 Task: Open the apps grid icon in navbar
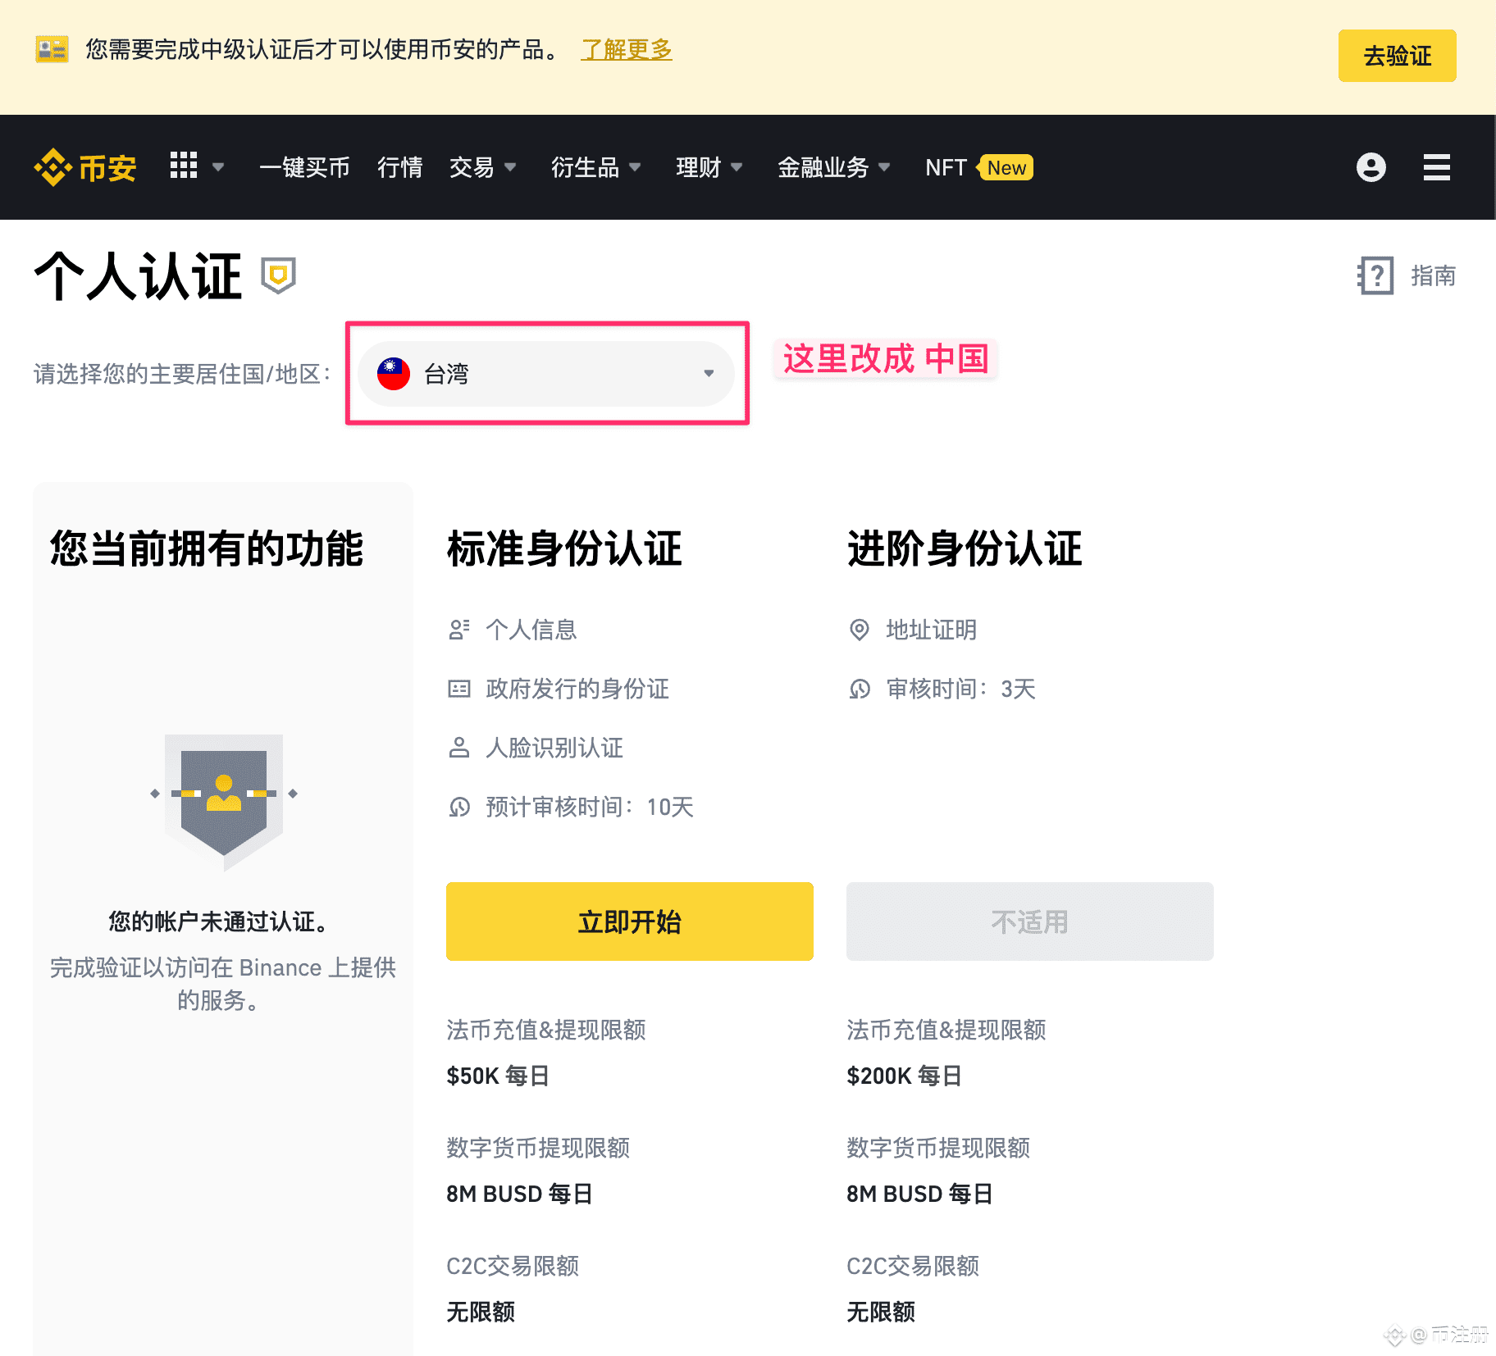tap(184, 166)
